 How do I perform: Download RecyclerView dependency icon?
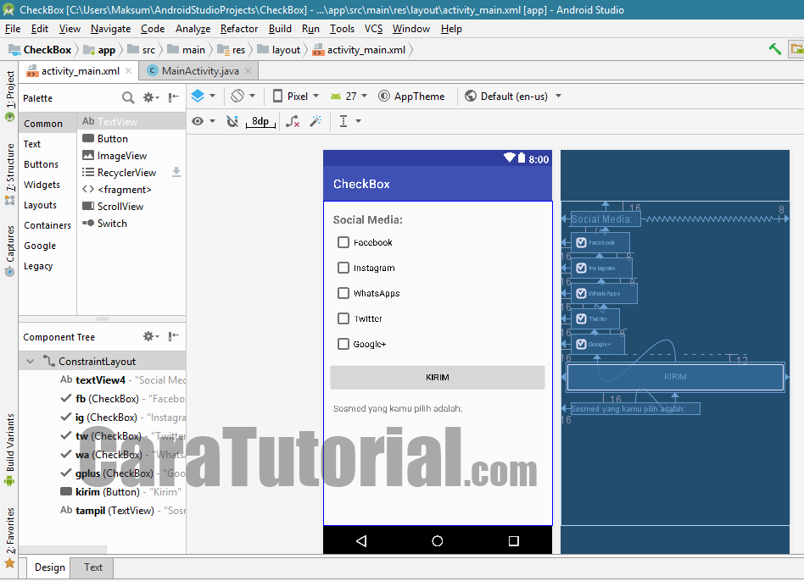(176, 172)
